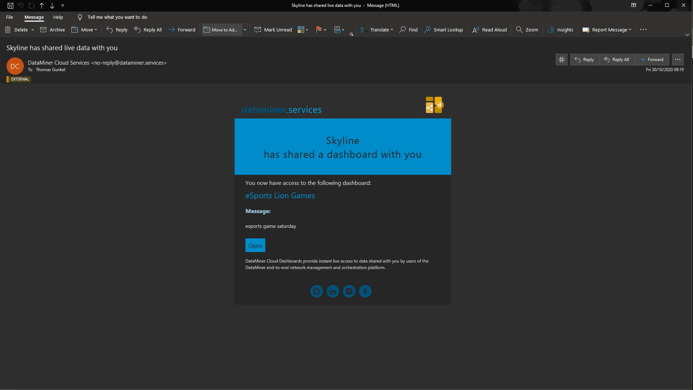693x390 pixels.
Task: Open the Tags dialog launcher
Action: (x=352, y=34)
